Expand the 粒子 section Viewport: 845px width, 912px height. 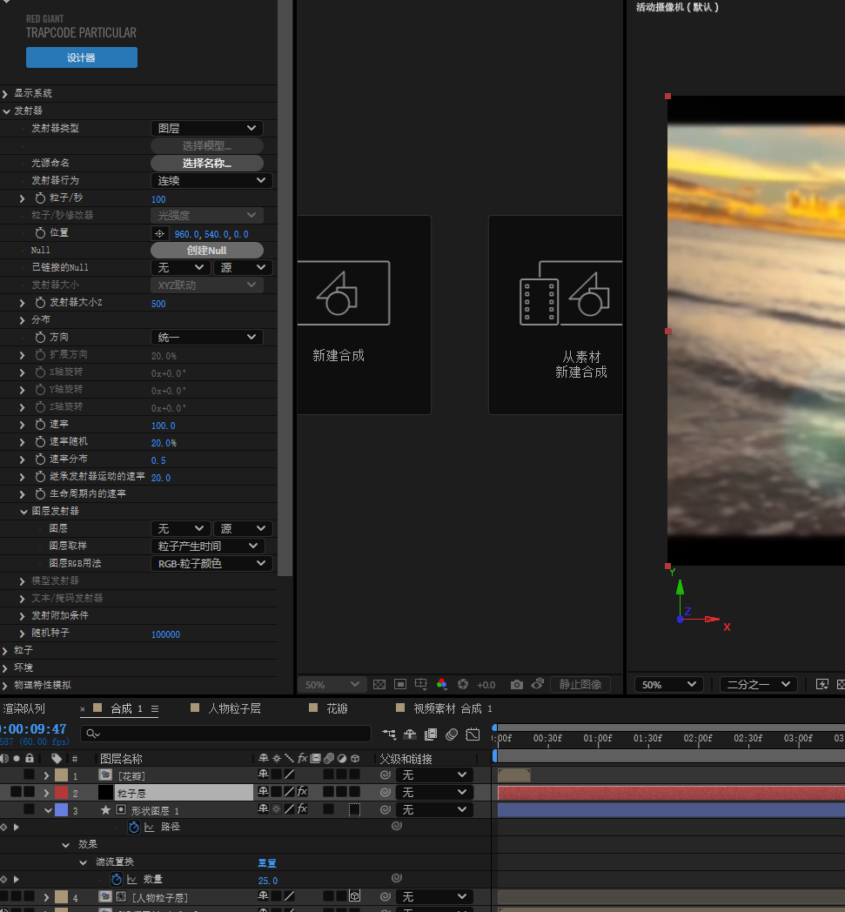click(6, 650)
